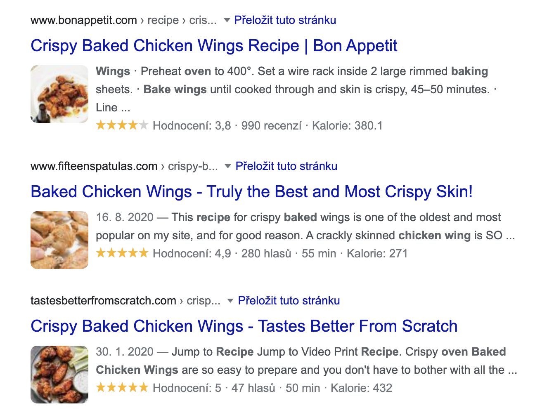Click the 3,8 star rating icons
Viewport: 535px width, 415px height.
[122, 125]
